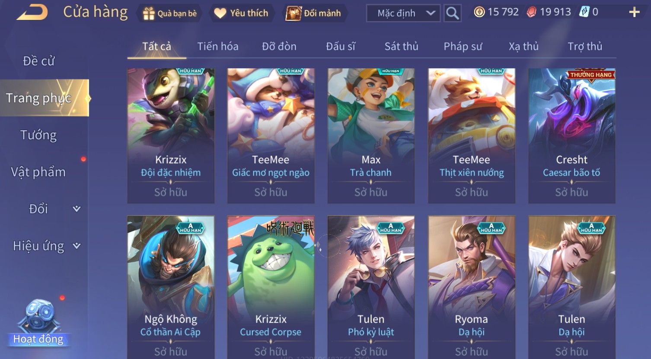This screenshot has height=359, width=651.
Task: Select the Tiến hóa tab
Action: [218, 47]
